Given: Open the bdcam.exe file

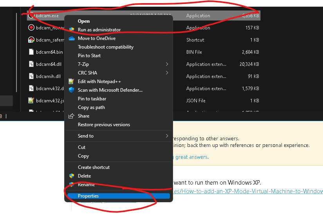Looking at the screenshot, I should point(119,21).
